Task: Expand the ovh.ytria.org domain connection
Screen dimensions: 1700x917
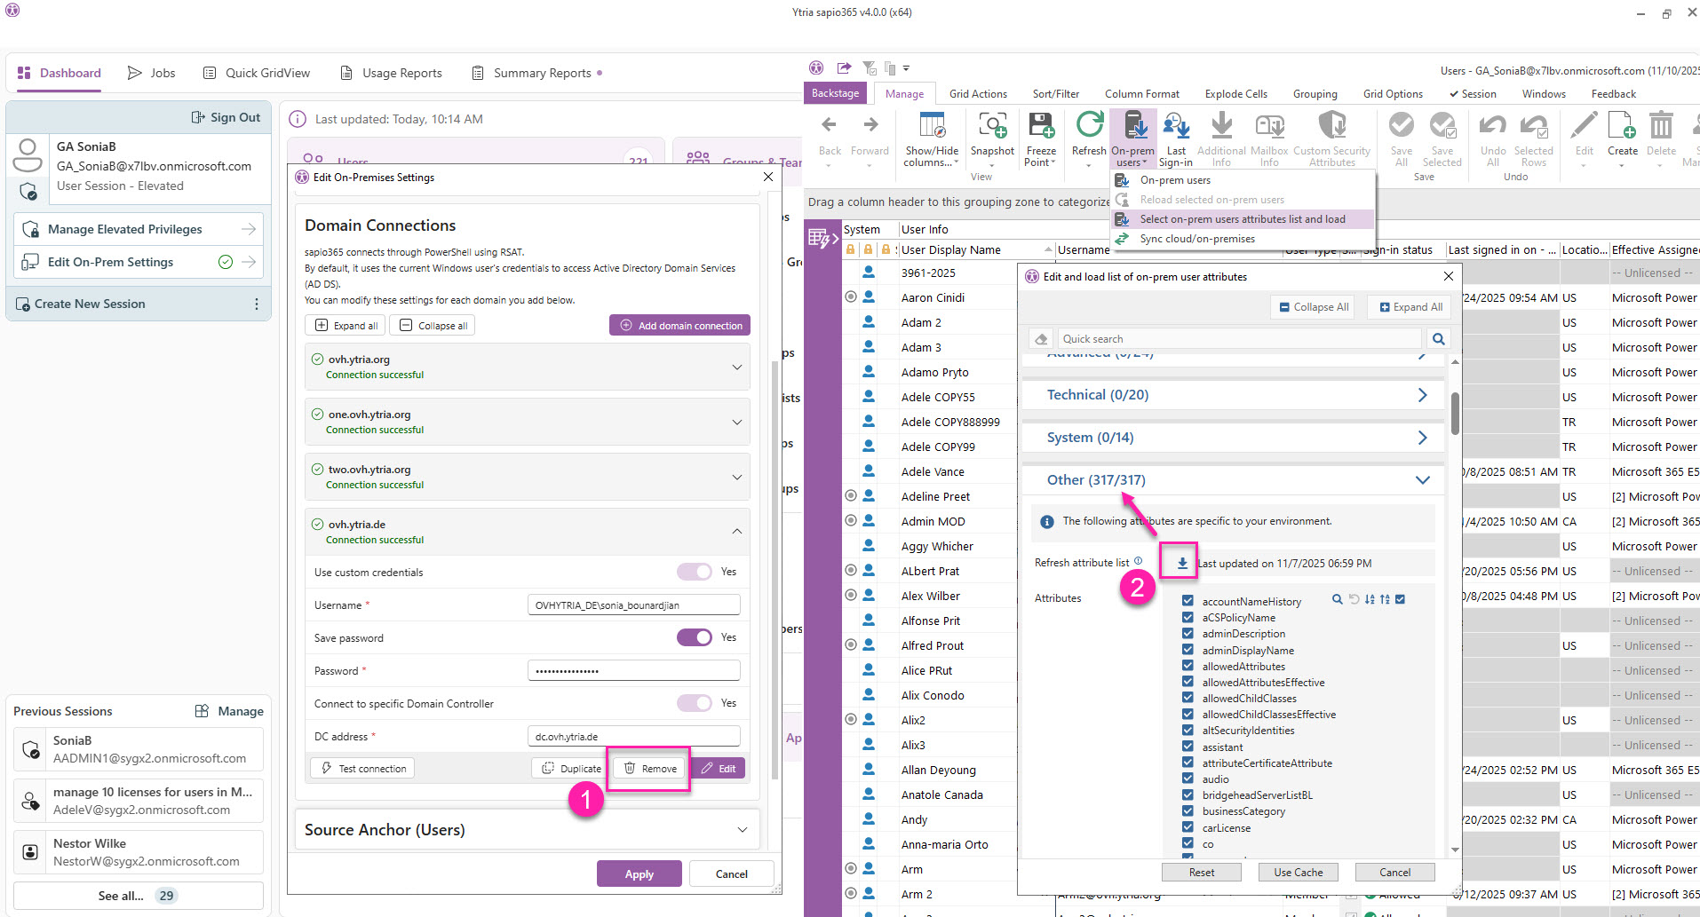Action: [x=736, y=367]
